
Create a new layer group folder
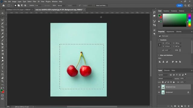182,106
